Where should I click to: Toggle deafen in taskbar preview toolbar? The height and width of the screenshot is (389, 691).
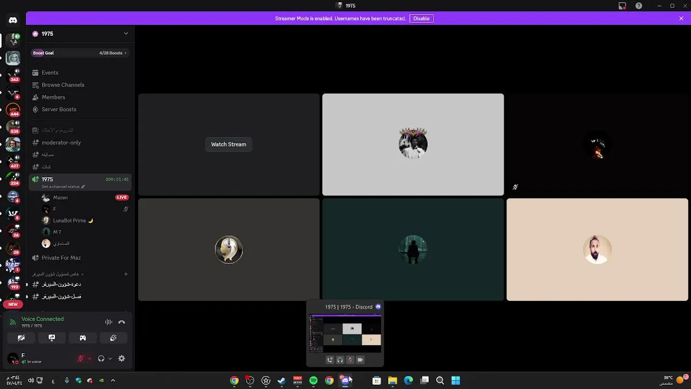point(340,360)
